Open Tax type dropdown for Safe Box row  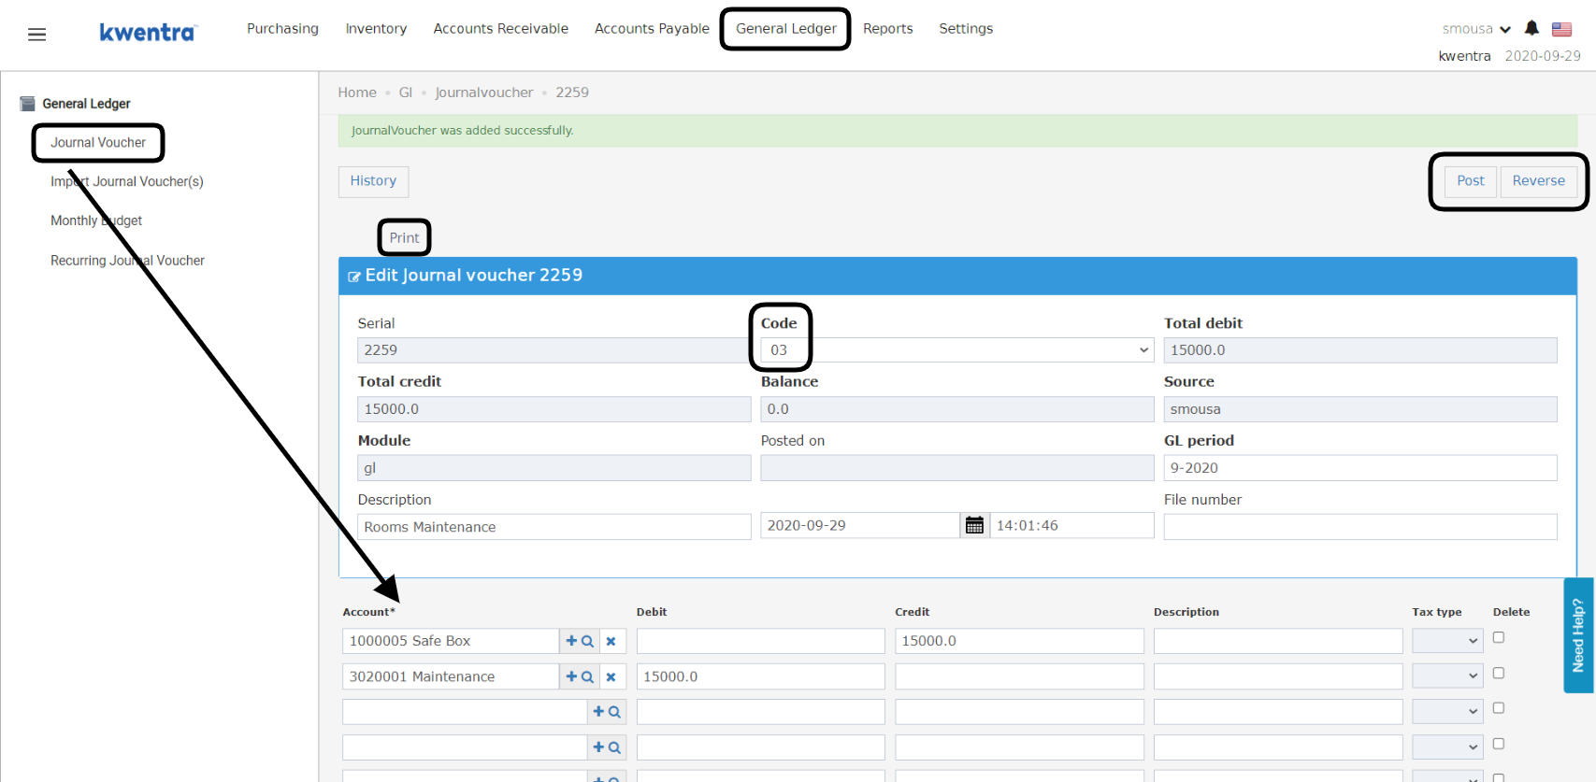click(1447, 641)
